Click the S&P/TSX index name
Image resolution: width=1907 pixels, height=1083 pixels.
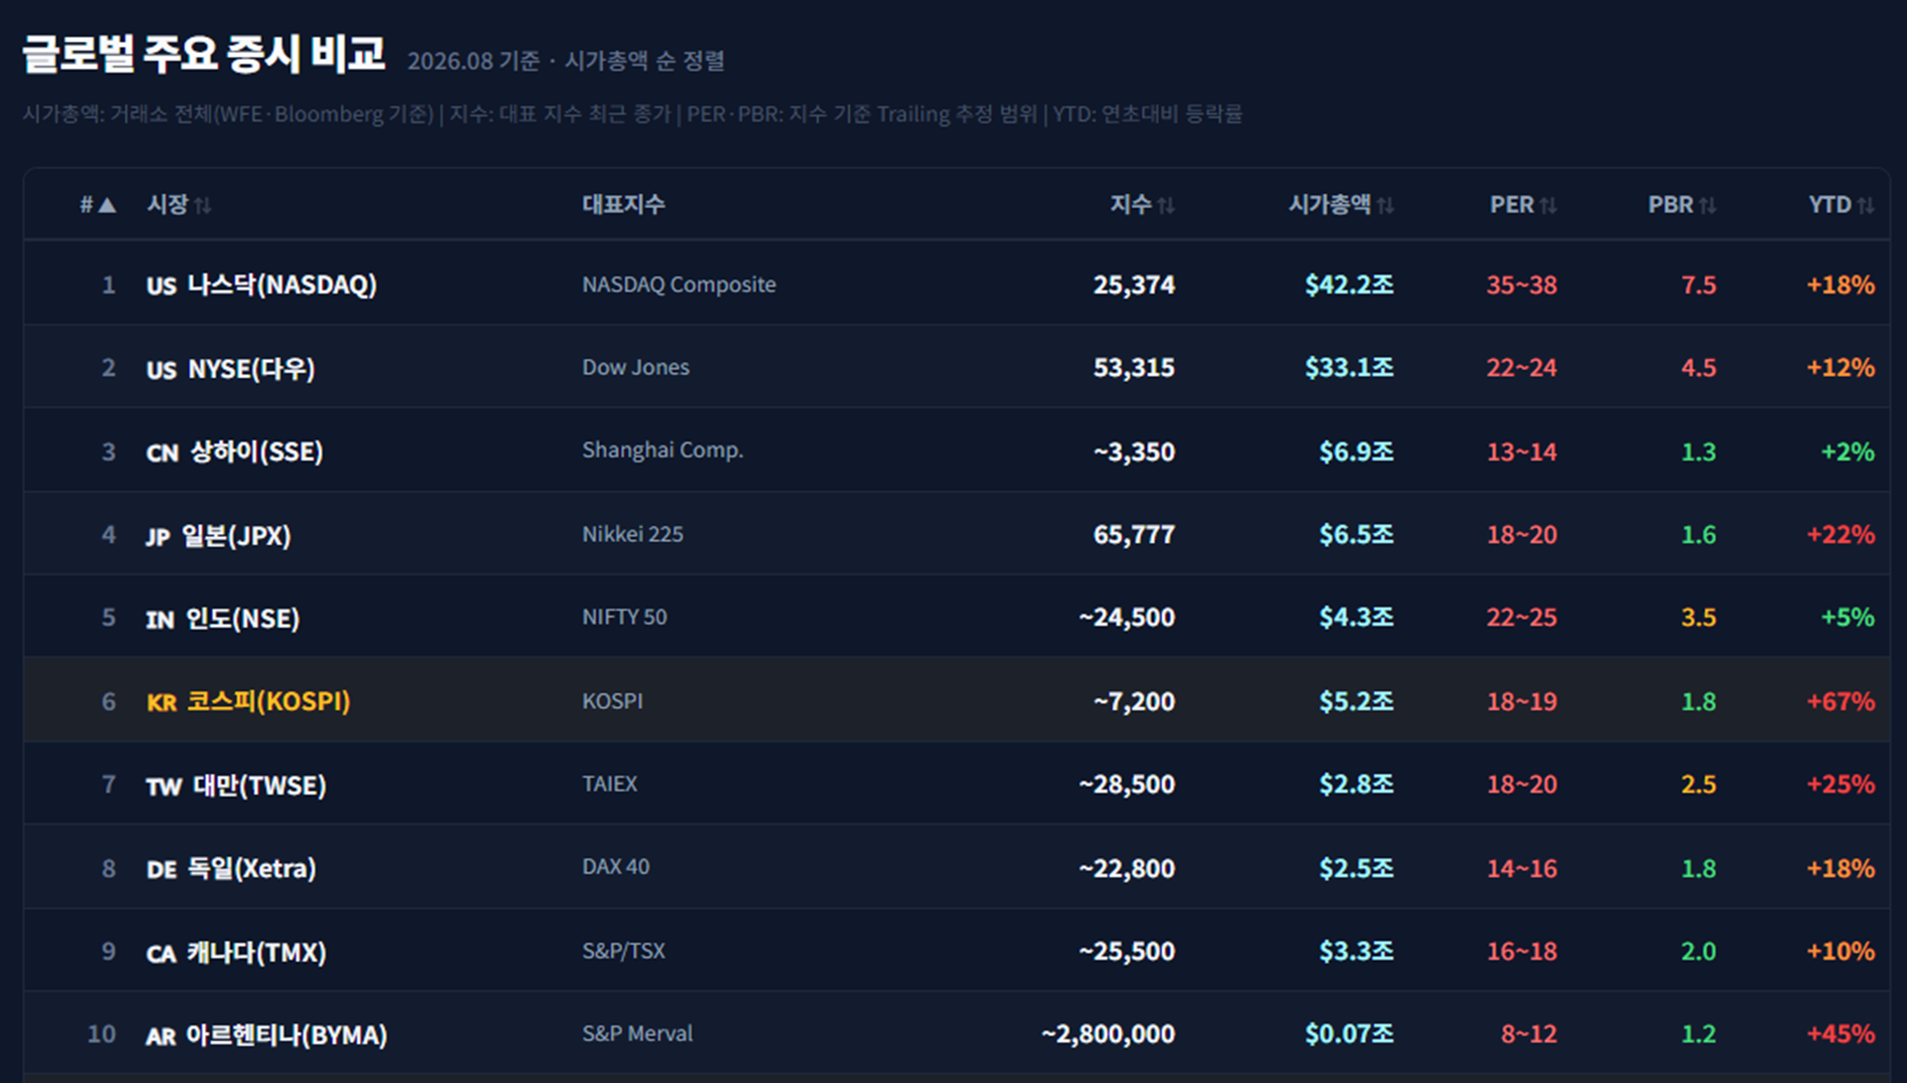point(624,951)
